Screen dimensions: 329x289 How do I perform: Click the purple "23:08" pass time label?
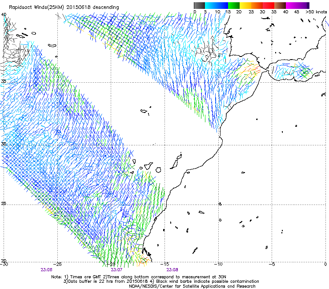point(172,270)
